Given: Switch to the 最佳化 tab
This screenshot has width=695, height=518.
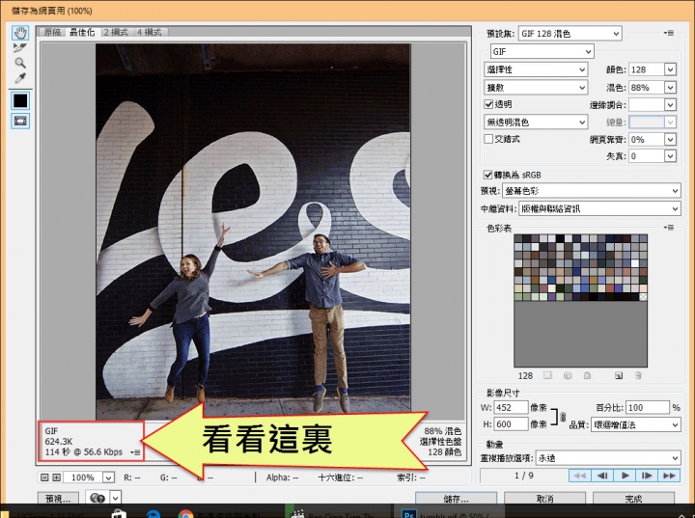Looking at the screenshot, I should [82, 32].
